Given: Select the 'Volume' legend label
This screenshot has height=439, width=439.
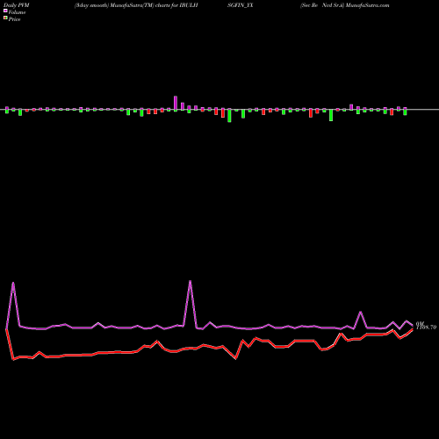Looking at the screenshot, I should click(x=17, y=12).
